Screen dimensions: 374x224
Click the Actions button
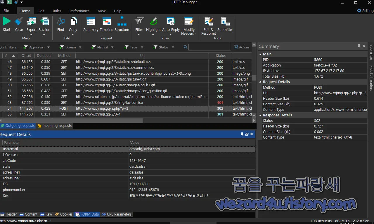click(242, 47)
